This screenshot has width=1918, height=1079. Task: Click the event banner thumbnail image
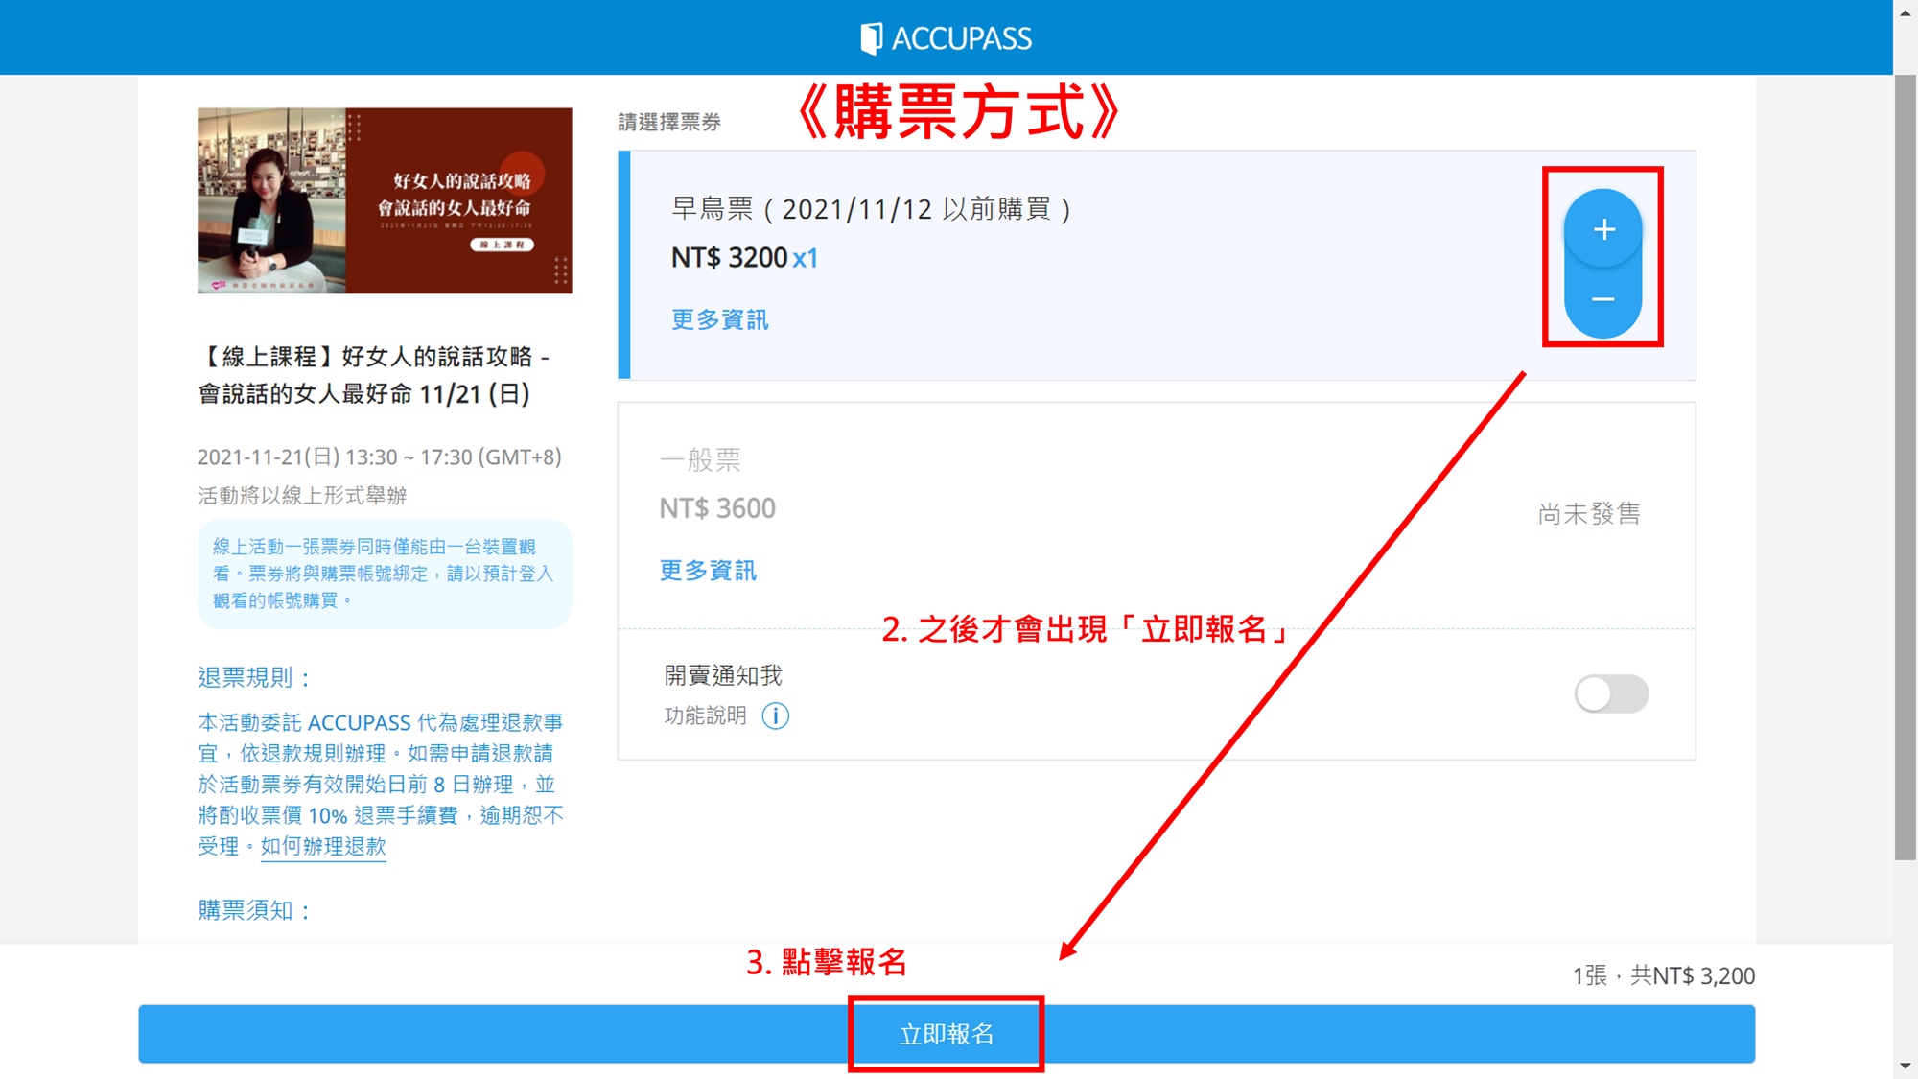pyautogui.click(x=385, y=200)
